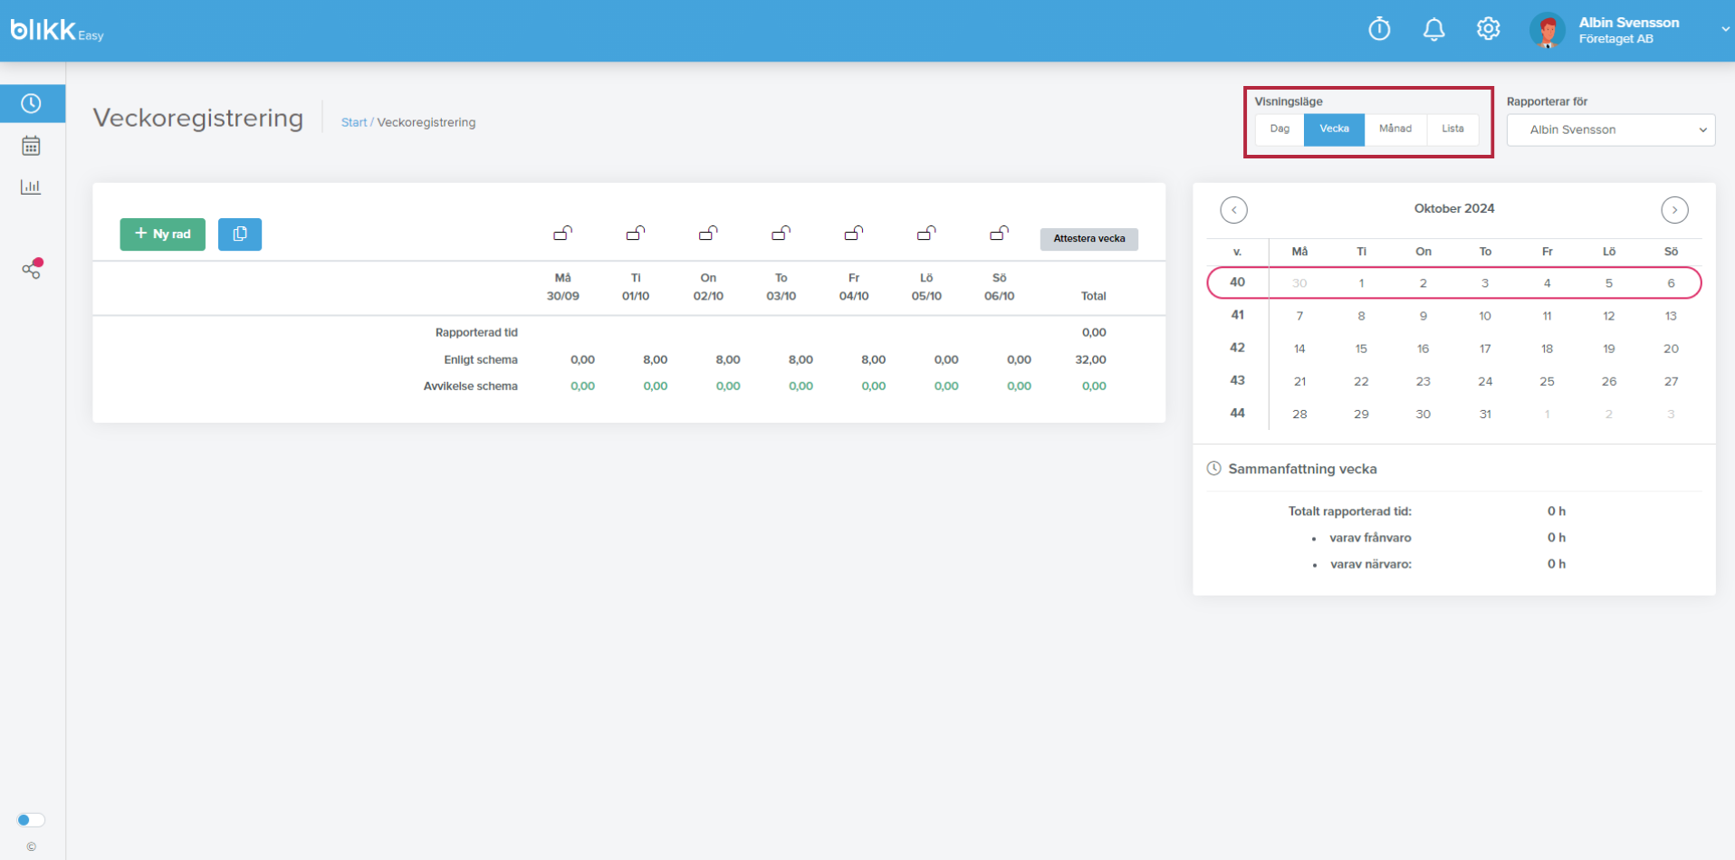This screenshot has width=1735, height=860.
Task: Click Albin Svensson's profile avatar
Action: [x=1547, y=31]
